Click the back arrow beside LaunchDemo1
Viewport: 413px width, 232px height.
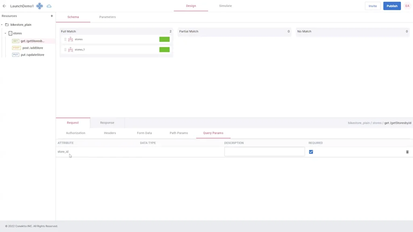4,6
